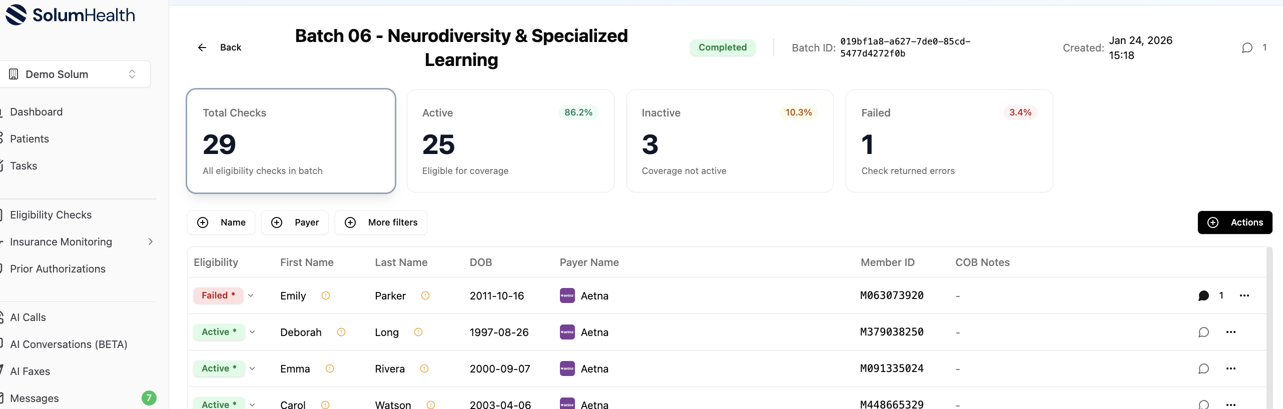Screen dimensions: 1283x409
Task: Expand the Active status chevron for Carol
Action: [x=252, y=404]
